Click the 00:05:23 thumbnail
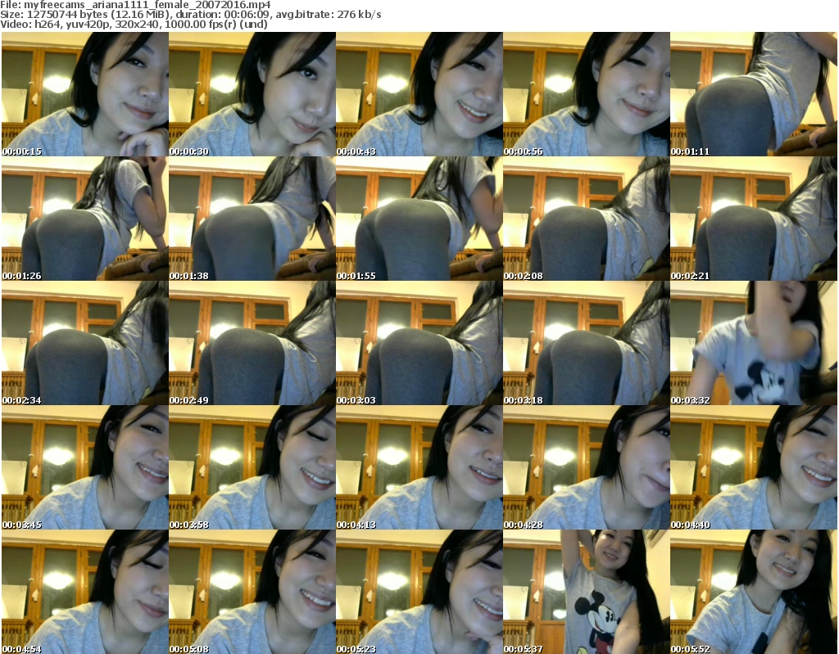 point(419,592)
